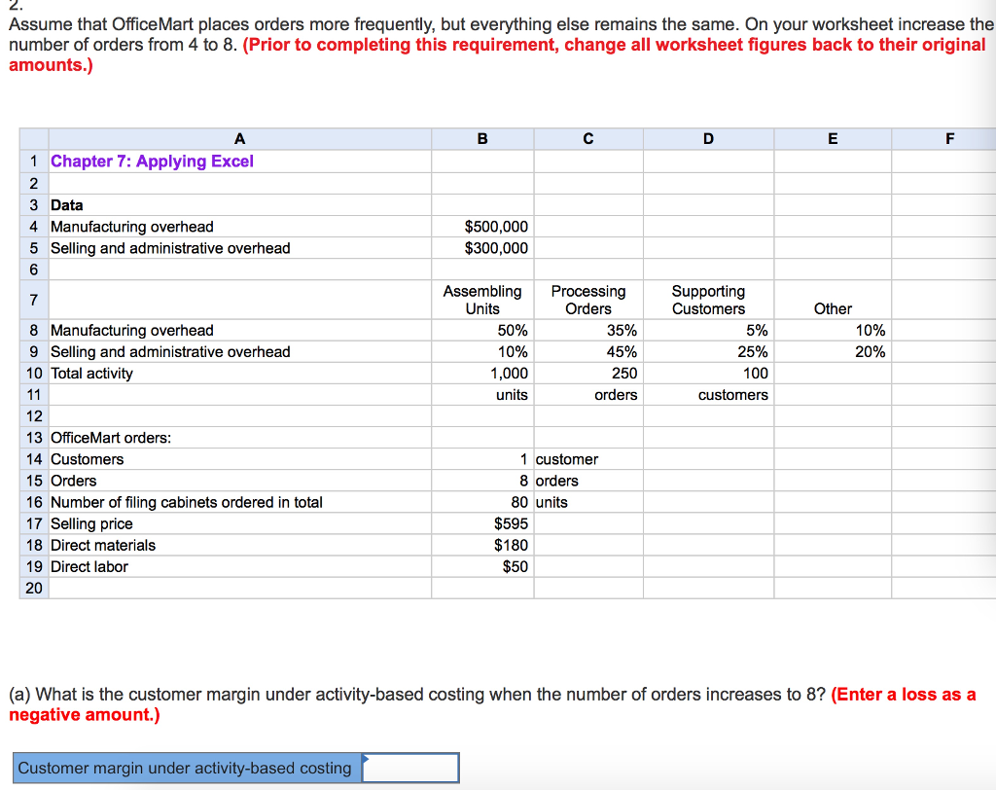Click the Other column header cell
The width and height of the screenshot is (996, 790).
coord(832,309)
